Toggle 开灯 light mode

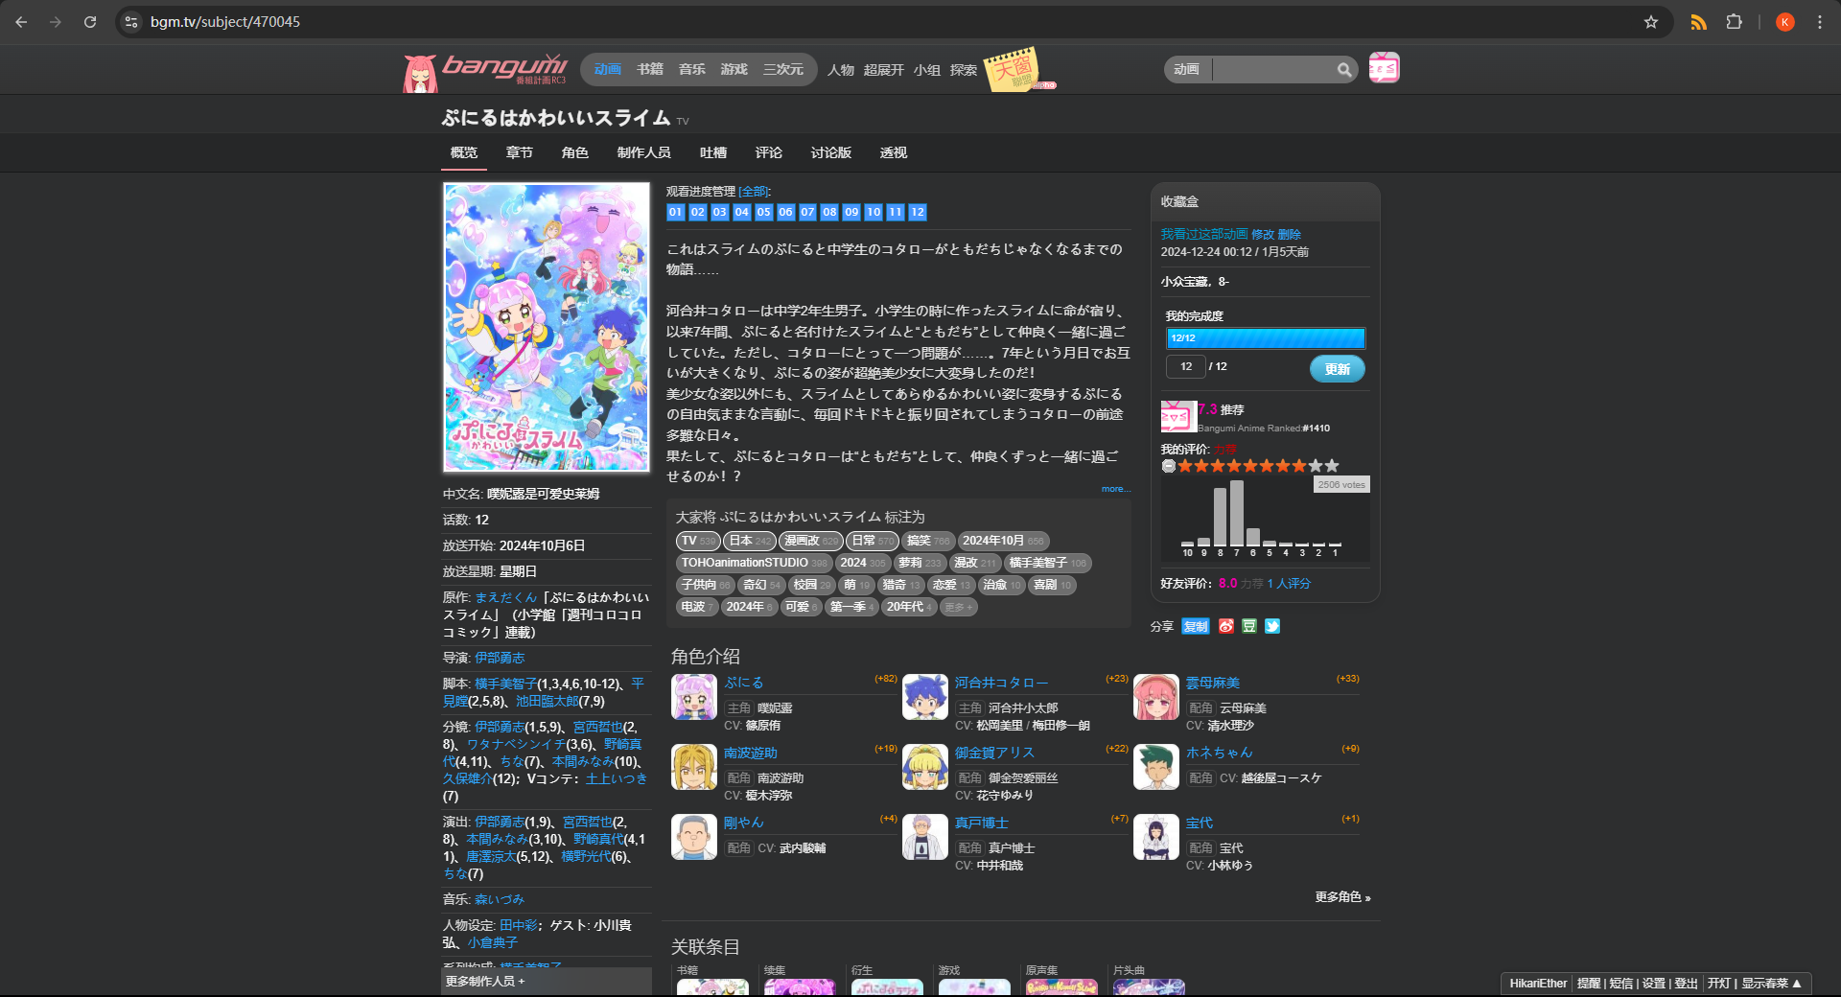pyautogui.click(x=1719, y=984)
